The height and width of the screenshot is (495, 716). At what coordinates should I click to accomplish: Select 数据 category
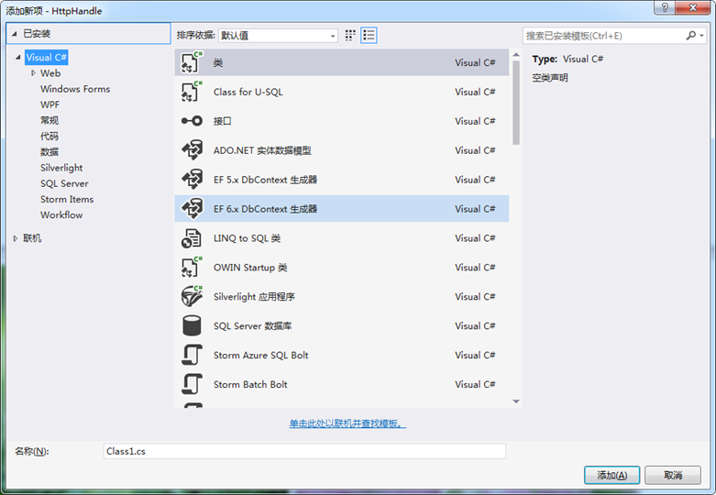point(50,152)
